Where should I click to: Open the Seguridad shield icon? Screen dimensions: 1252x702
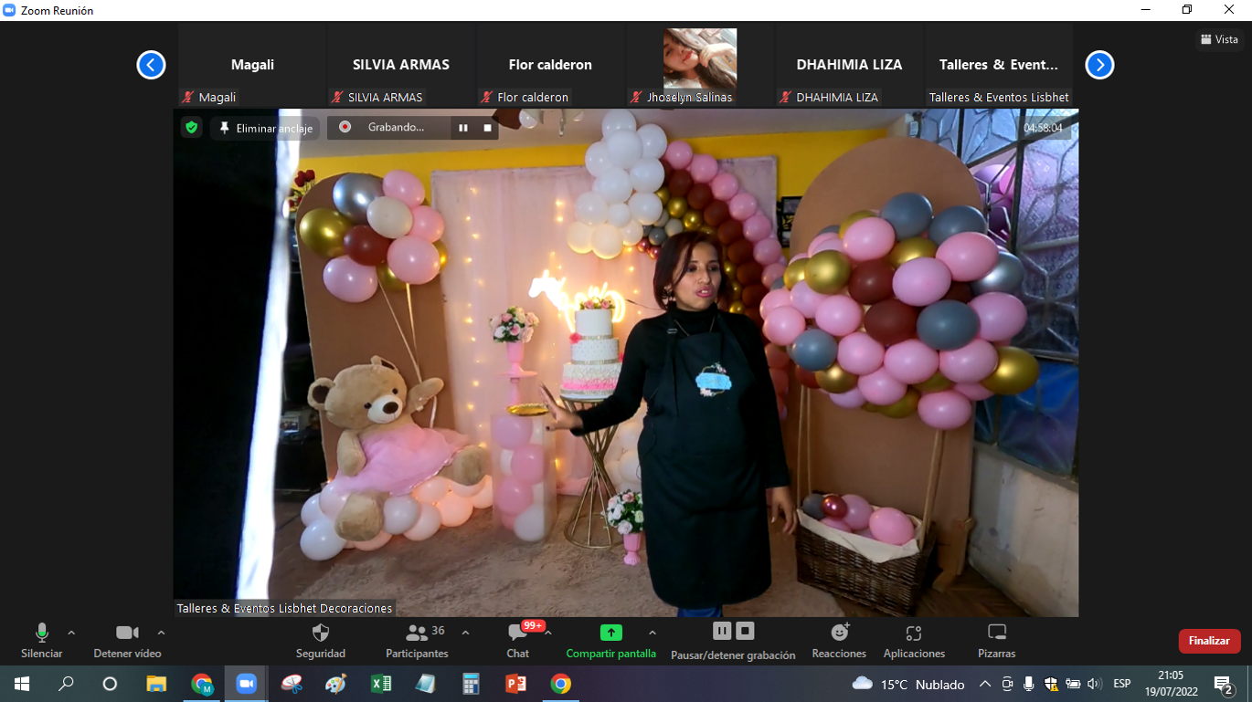coord(320,634)
